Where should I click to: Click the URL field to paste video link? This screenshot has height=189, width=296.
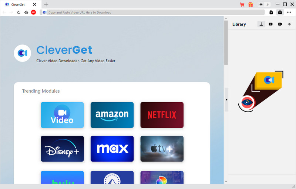pyautogui.click(x=153, y=12)
